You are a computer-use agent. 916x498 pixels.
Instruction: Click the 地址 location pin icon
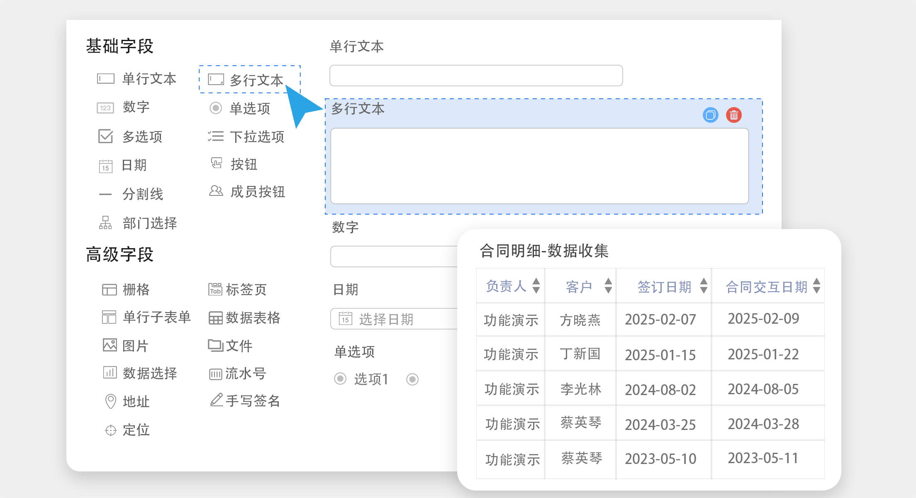coord(110,401)
